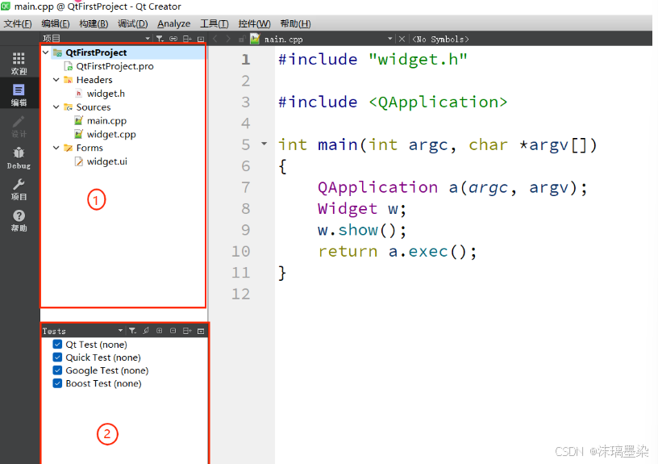Open the 编辑(E) menu
This screenshot has width=658, height=464.
(x=56, y=23)
